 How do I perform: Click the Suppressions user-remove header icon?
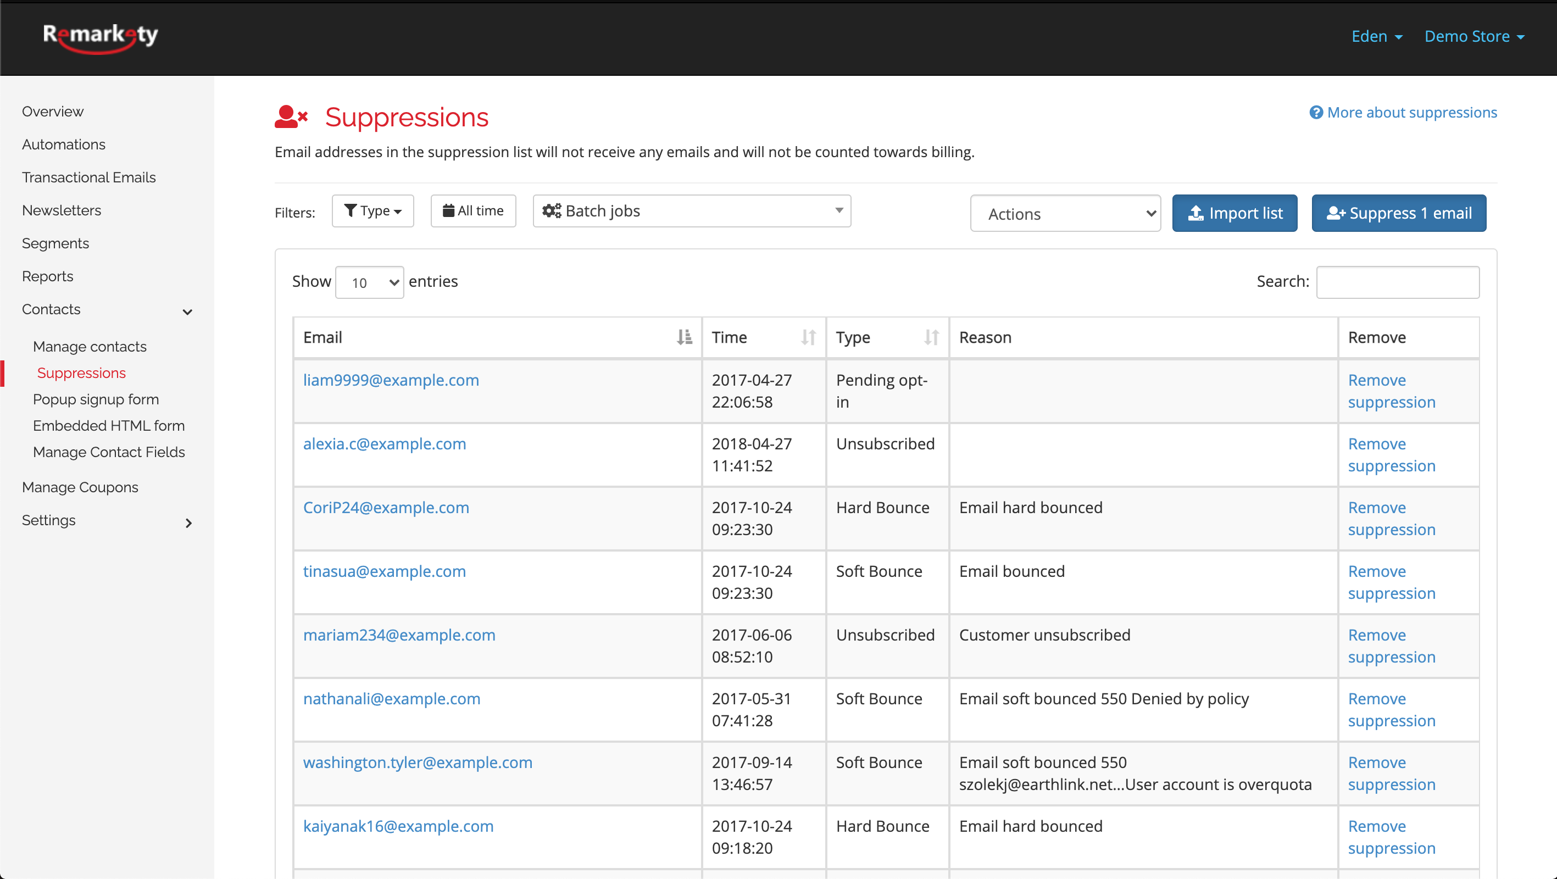pos(291,116)
